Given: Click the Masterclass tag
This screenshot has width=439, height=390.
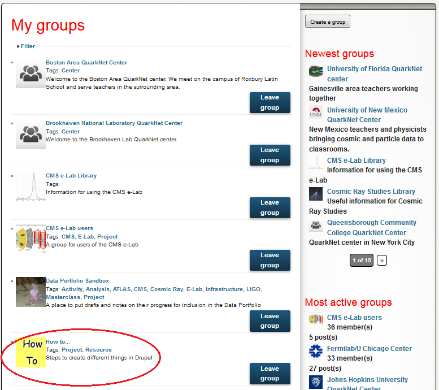Looking at the screenshot, I should 63,297.
